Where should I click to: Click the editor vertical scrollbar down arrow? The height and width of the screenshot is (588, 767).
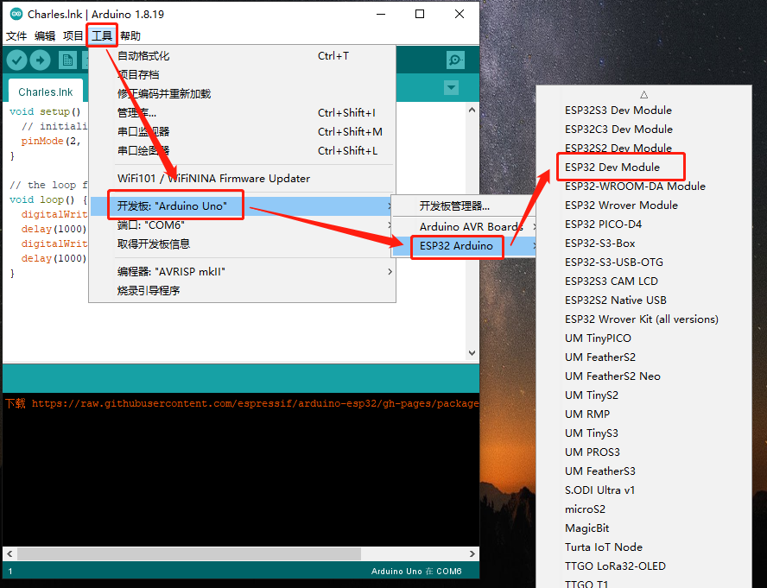point(472,353)
